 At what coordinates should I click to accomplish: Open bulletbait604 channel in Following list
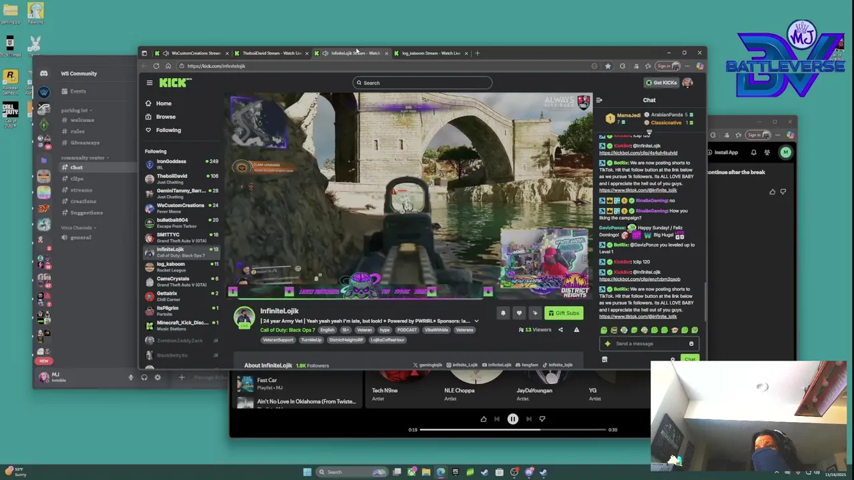point(181,222)
